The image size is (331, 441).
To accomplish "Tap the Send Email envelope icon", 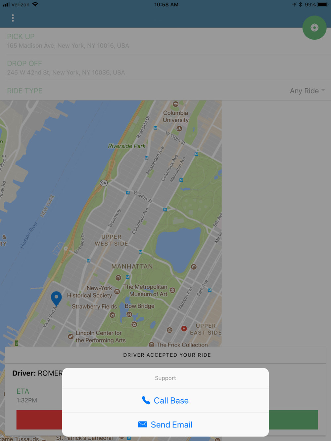I will pyautogui.click(x=143, y=424).
